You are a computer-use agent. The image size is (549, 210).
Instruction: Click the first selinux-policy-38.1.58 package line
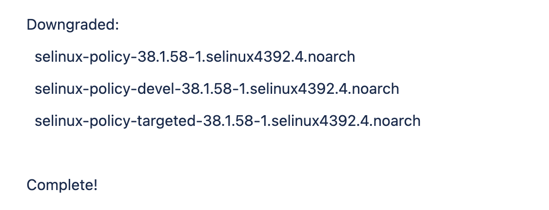tap(195, 57)
